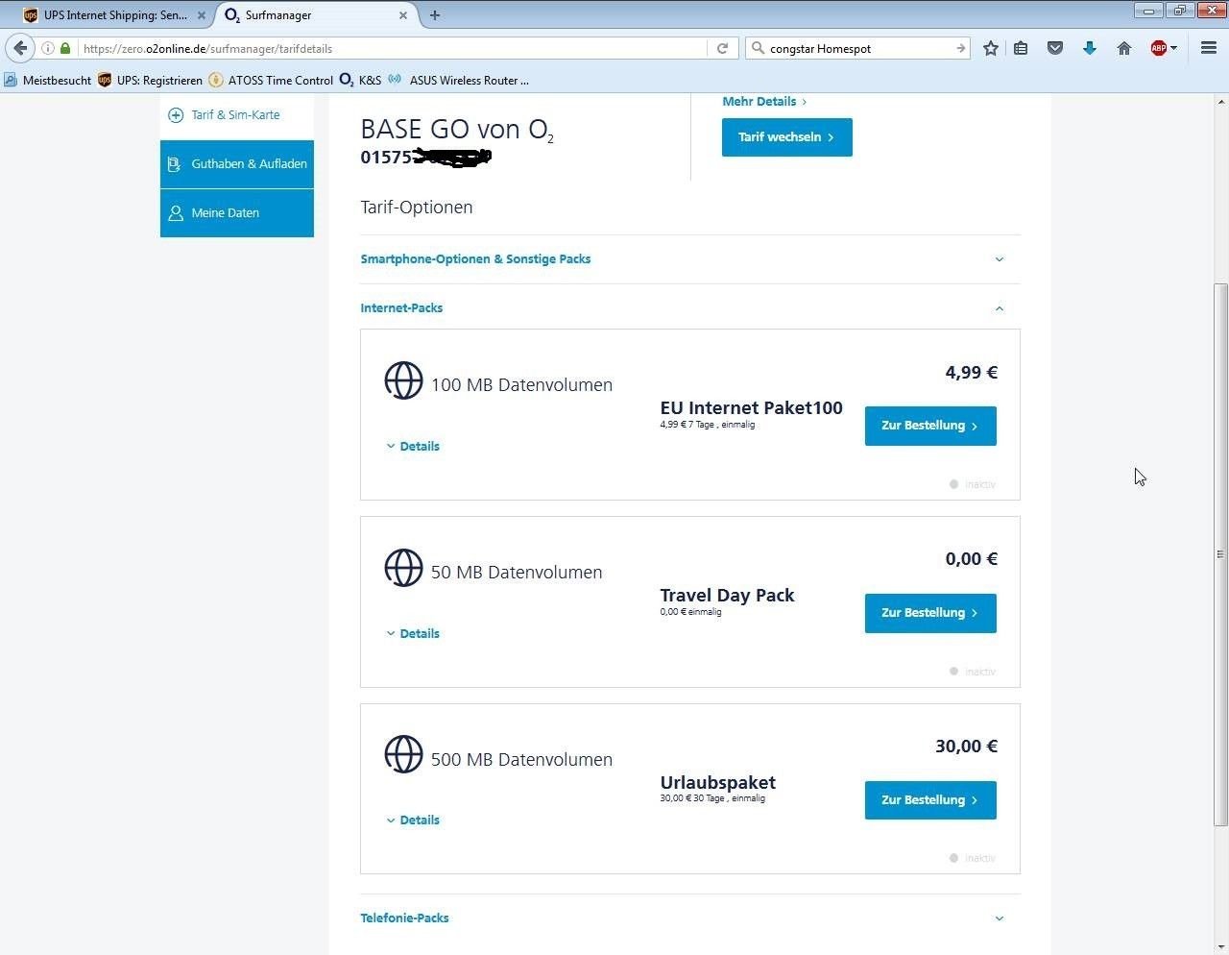Open Tarif & Sim-Karte sidebar item
Viewport: 1229px width, 955px height.
tap(237, 115)
